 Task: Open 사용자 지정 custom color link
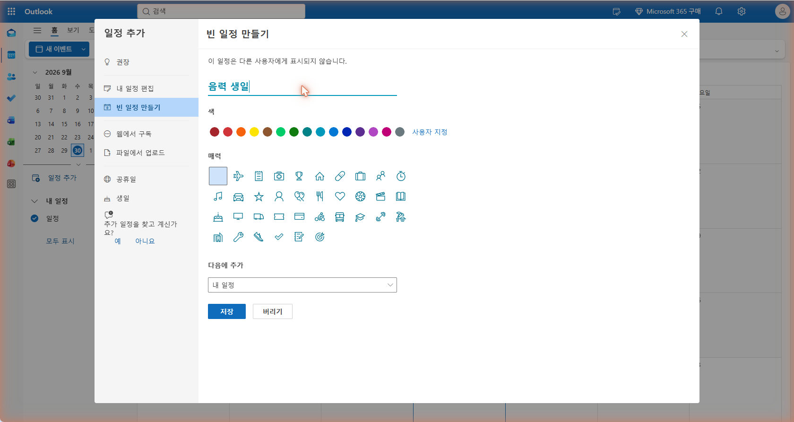pyautogui.click(x=430, y=132)
